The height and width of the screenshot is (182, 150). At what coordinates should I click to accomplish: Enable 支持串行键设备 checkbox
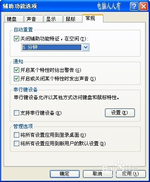point(16,113)
